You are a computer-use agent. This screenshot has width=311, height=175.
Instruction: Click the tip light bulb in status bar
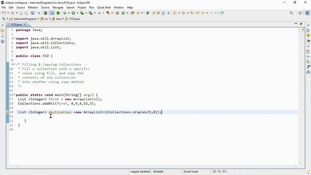coord(309,172)
